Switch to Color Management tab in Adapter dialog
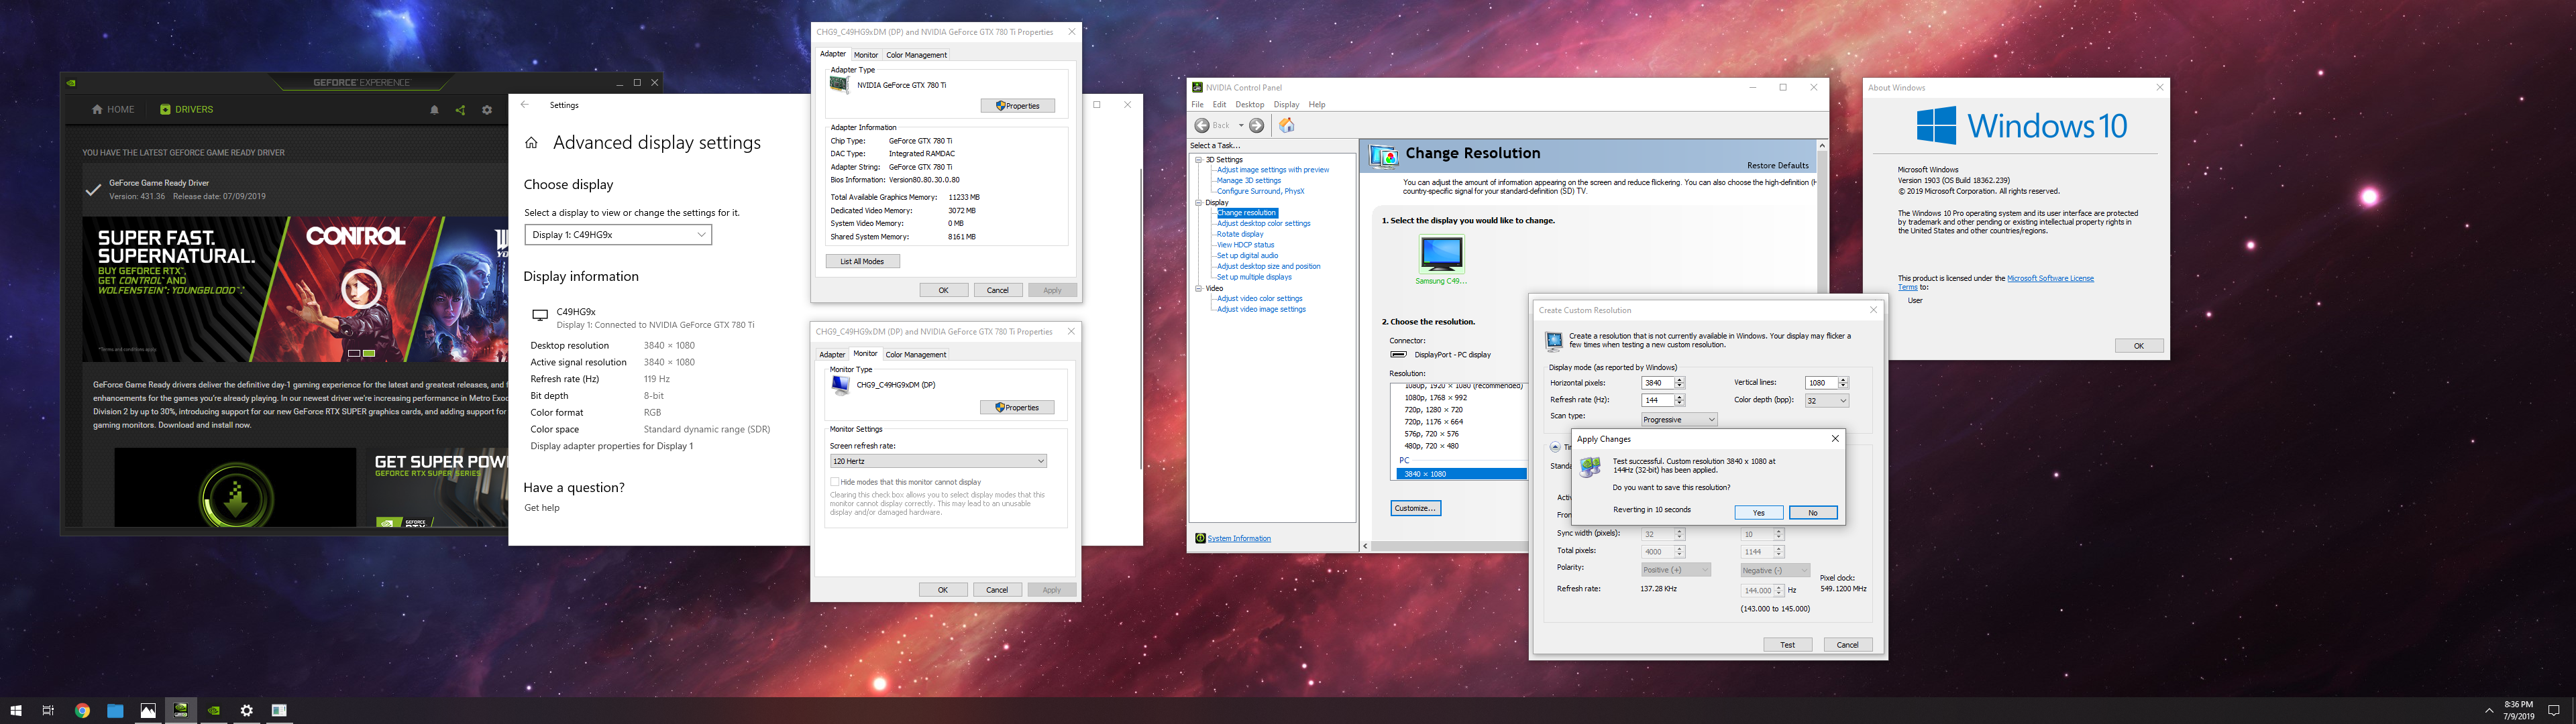 coord(916,55)
